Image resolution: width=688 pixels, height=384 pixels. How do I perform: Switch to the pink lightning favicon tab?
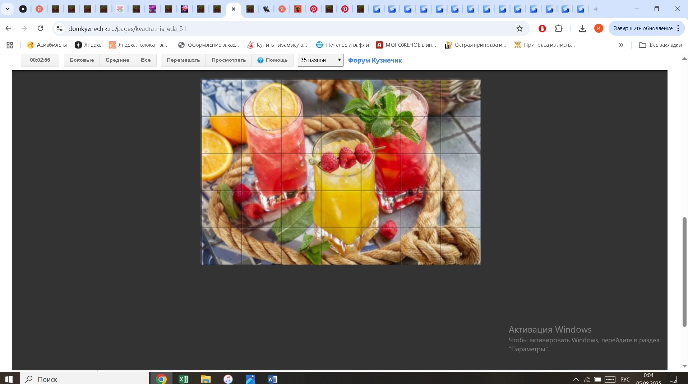(185, 9)
